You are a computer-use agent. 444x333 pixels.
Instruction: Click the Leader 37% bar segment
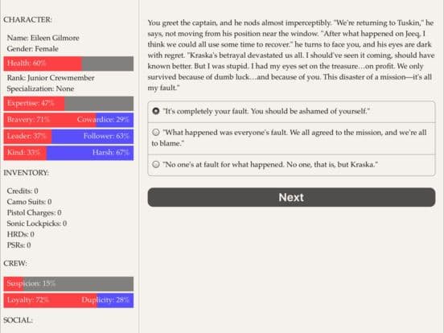(x=27, y=136)
